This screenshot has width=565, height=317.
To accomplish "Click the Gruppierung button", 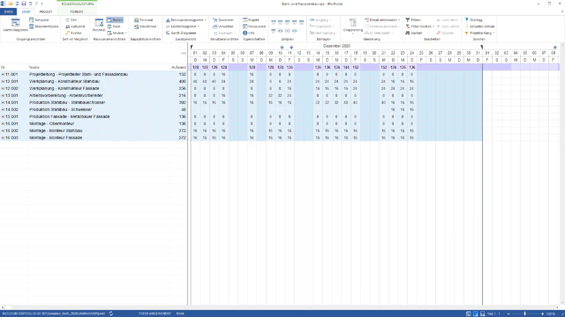I will pyautogui.click(x=353, y=25).
